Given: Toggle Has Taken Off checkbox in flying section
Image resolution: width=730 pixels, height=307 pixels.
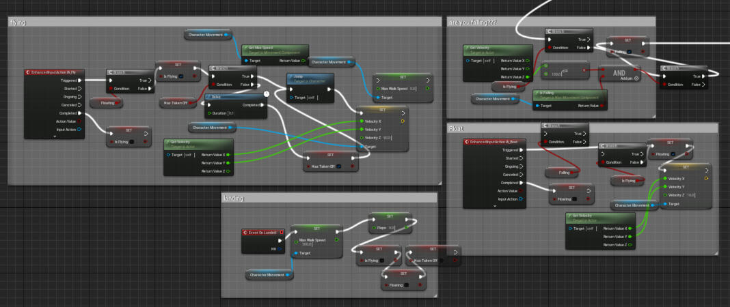Looking at the screenshot, I should [338, 166].
